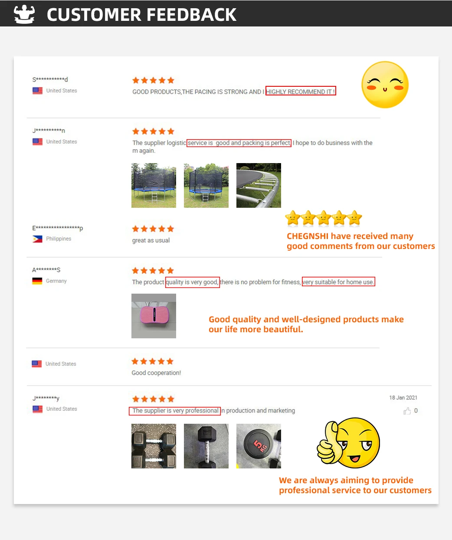The height and width of the screenshot is (540, 452).
Task: Click the five smiling gold stars
Action: [324, 218]
